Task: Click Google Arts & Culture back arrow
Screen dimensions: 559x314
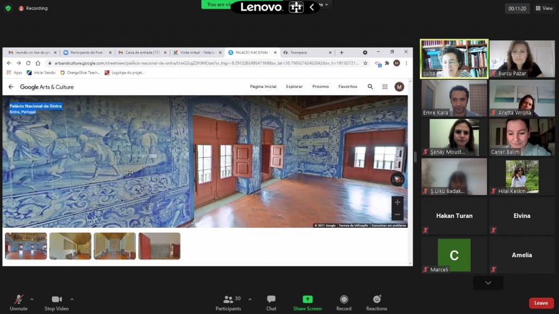Action: point(11,87)
